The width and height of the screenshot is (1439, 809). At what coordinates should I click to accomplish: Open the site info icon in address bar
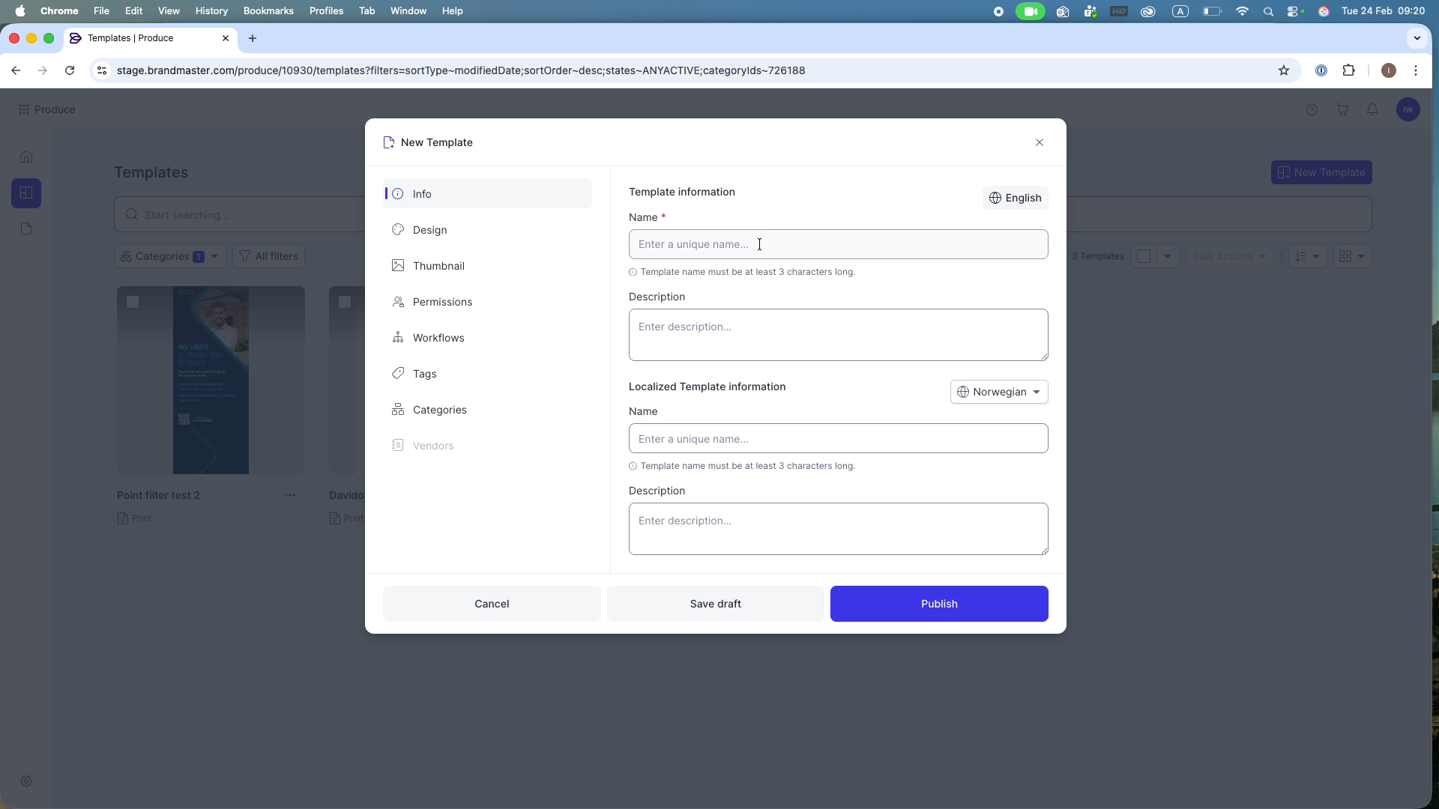pyautogui.click(x=102, y=70)
